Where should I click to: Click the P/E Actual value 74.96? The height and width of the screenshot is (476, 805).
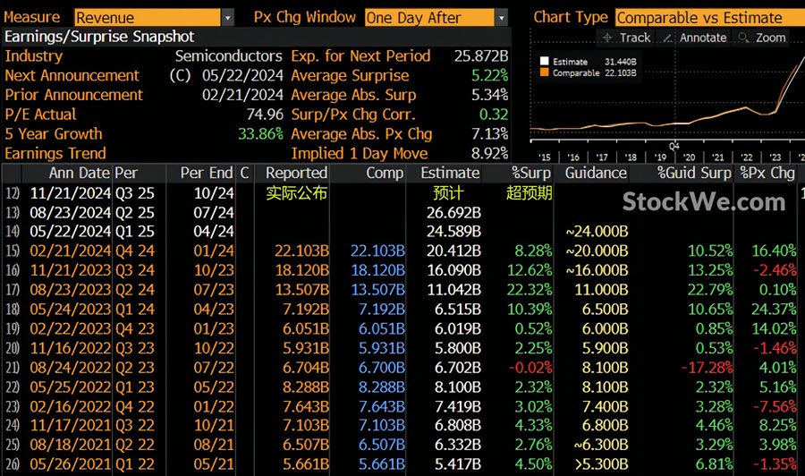[x=265, y=114]
